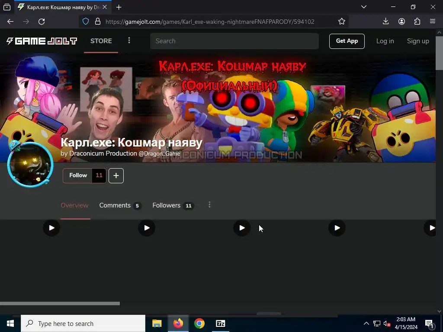Open the Firefox account icon
The height and width of the screenshot is (332, 443).
pyautogui.click(x=401, y=22)
